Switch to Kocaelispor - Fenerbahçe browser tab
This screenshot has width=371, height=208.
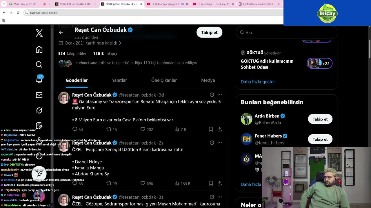[213, 4]
